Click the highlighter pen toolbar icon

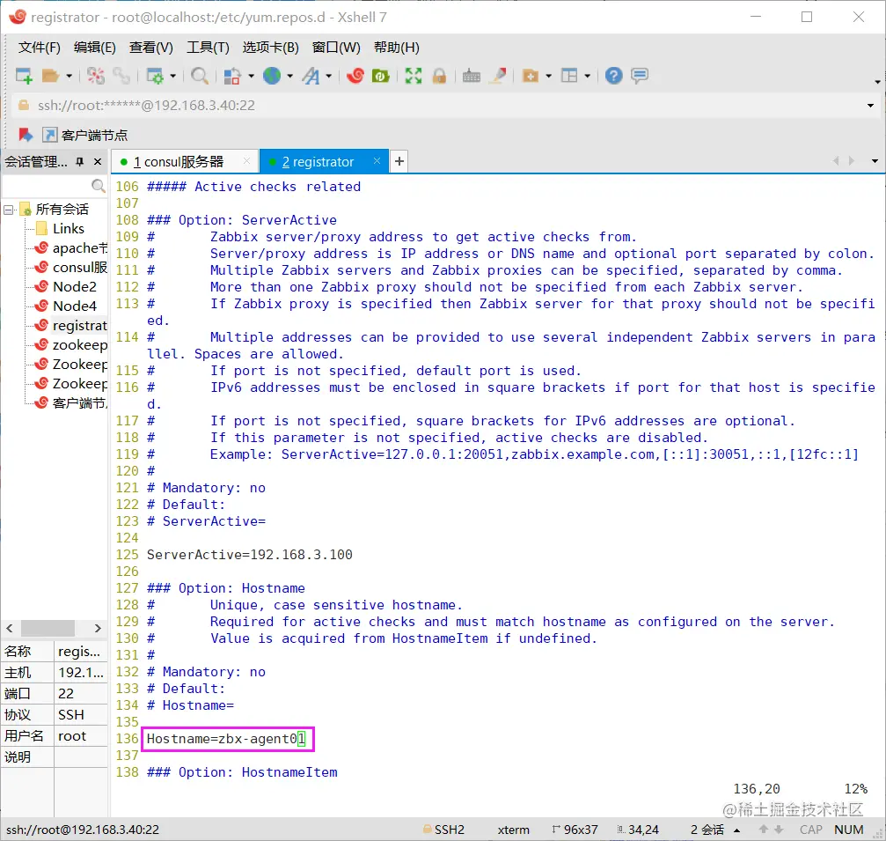pos(498,75)
